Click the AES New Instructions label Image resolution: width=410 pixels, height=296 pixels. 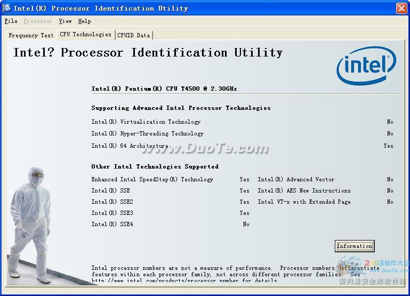pos(304,190)
